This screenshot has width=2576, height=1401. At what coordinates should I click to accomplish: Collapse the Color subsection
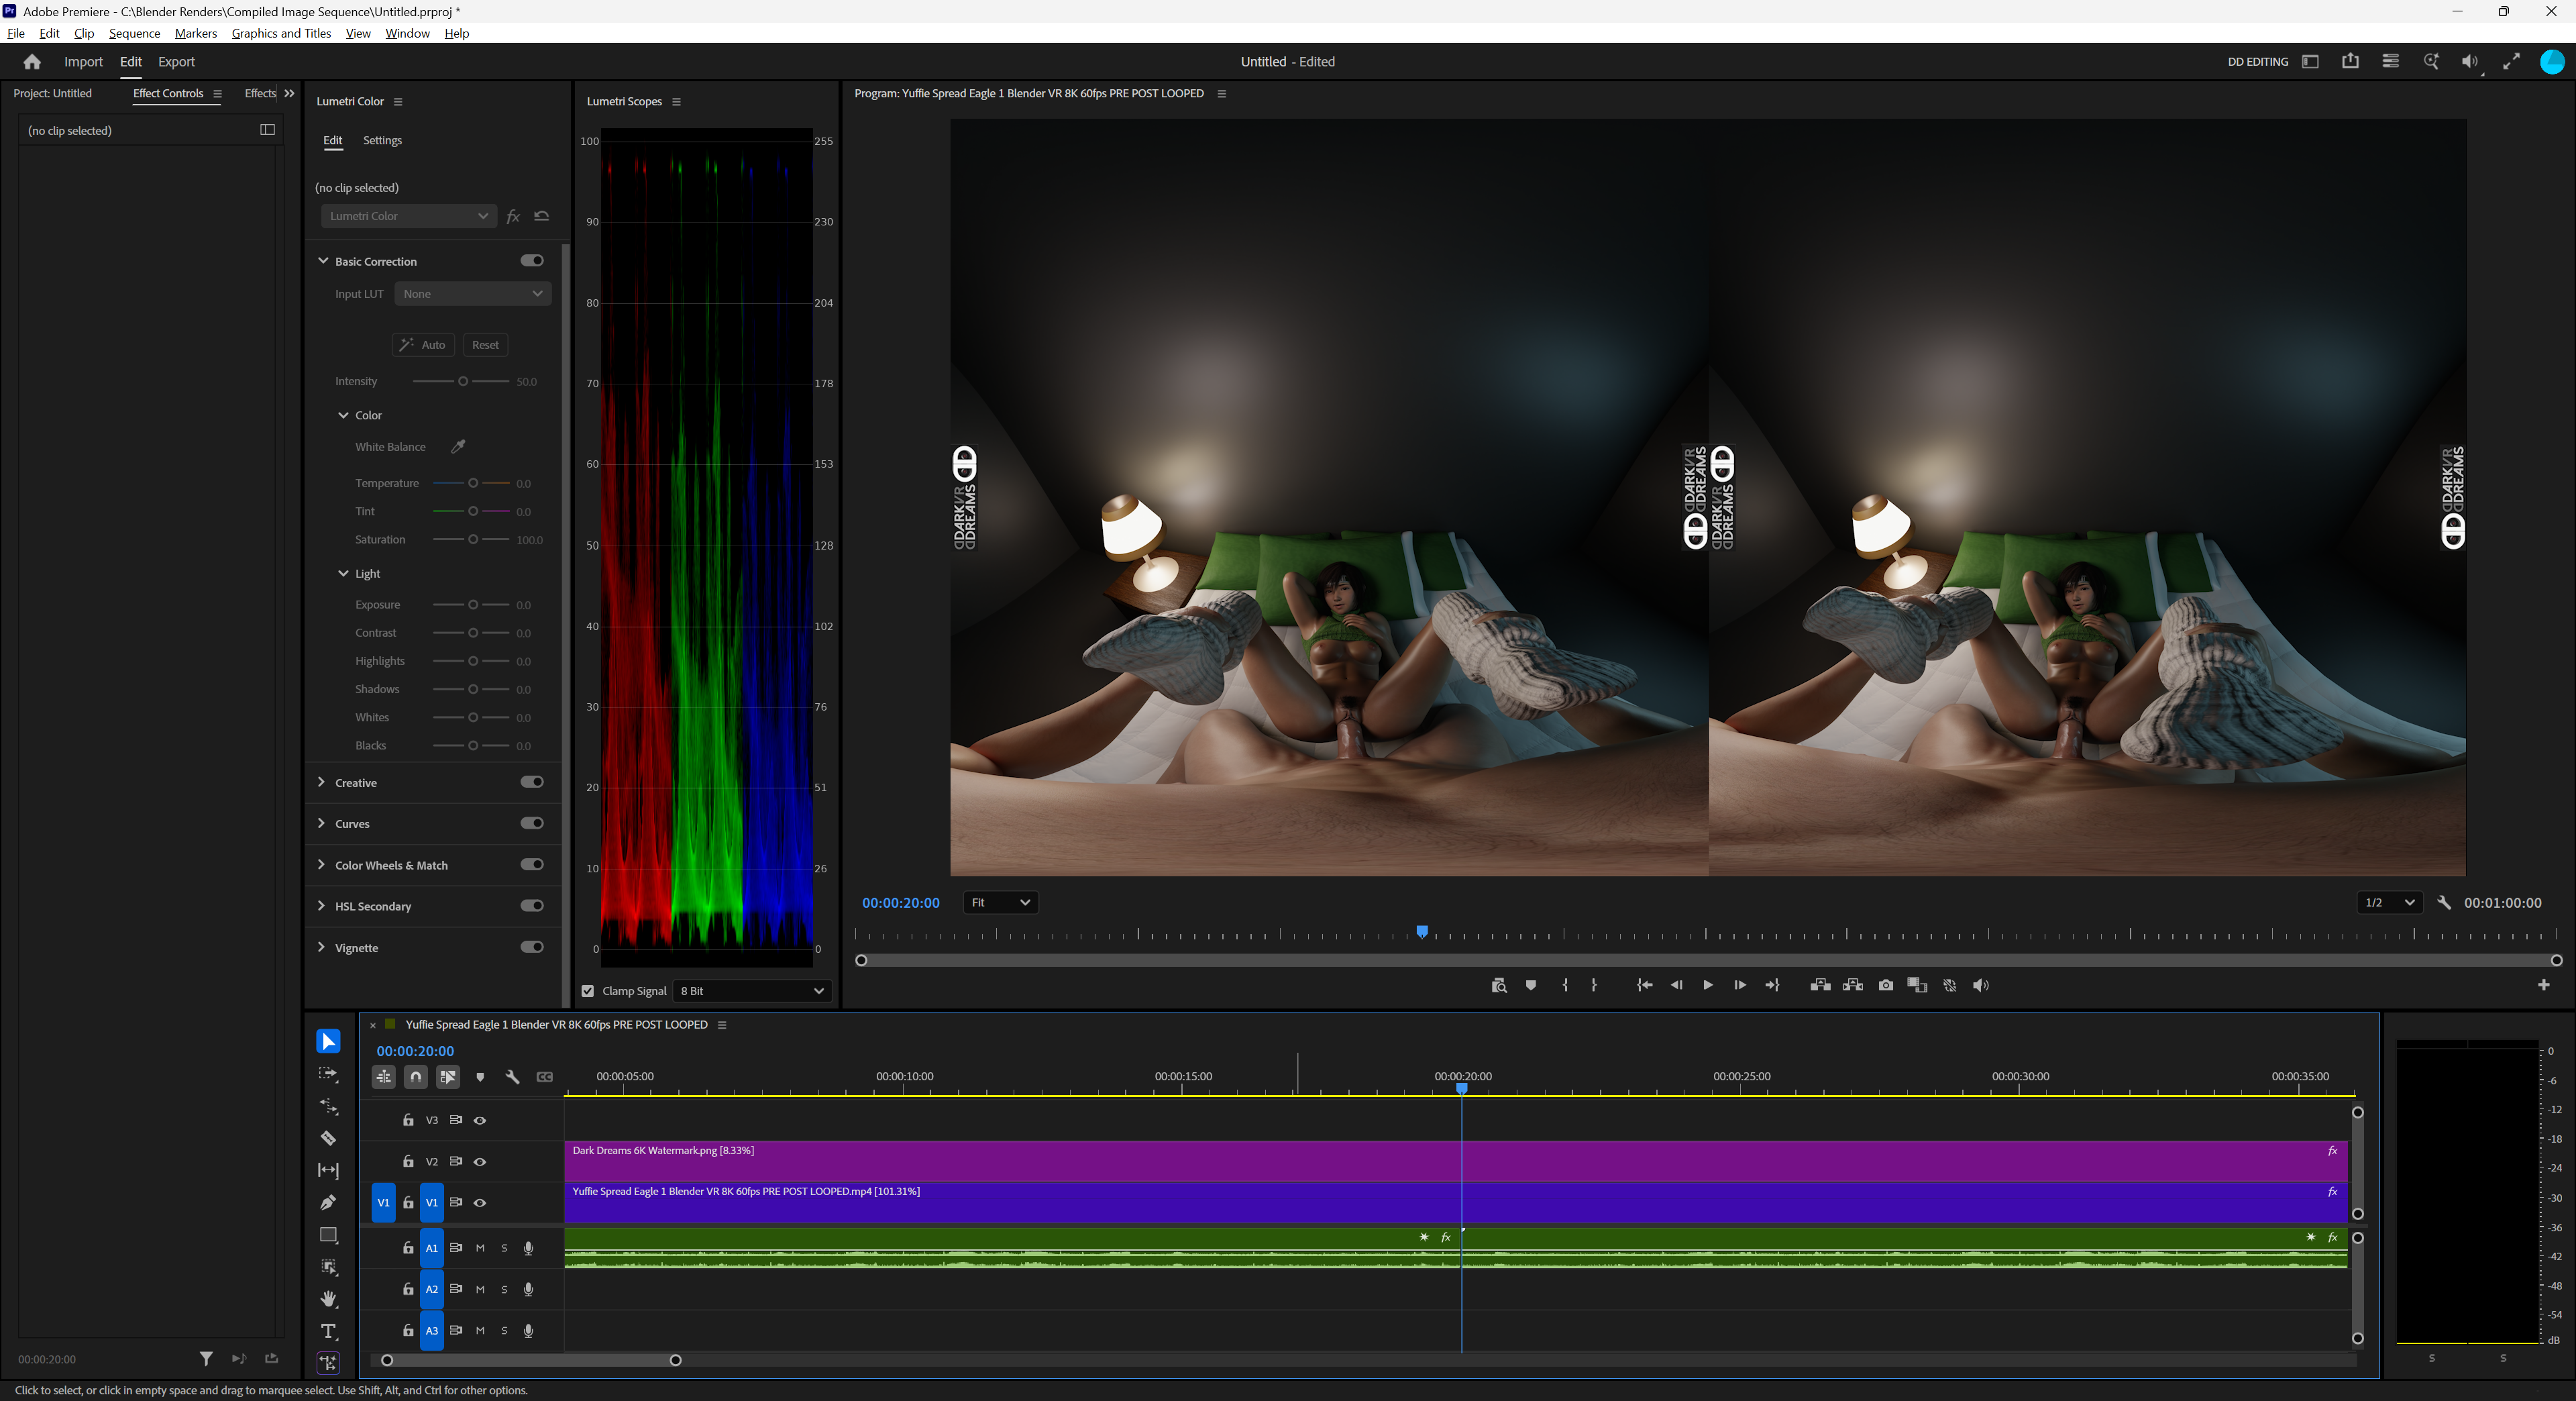click(x=343, y=415)
